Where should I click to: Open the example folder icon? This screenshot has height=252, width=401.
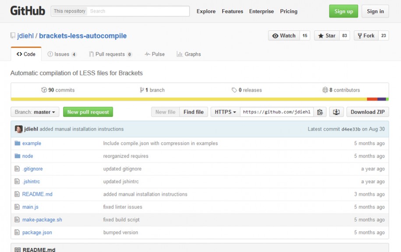(x=19, y=143)
